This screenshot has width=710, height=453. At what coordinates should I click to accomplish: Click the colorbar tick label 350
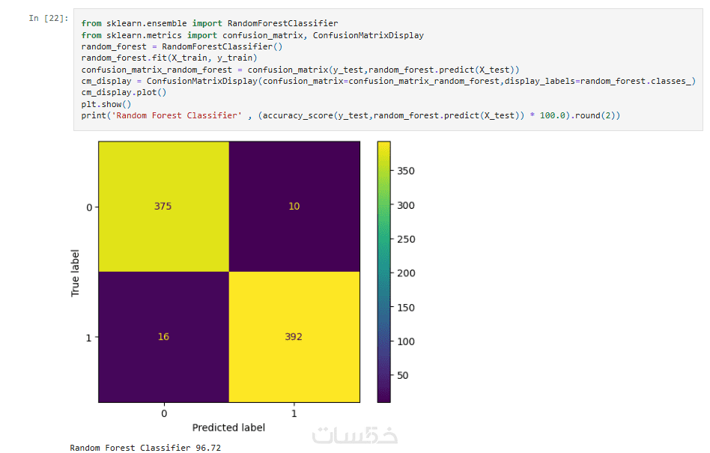coord(406,171)
